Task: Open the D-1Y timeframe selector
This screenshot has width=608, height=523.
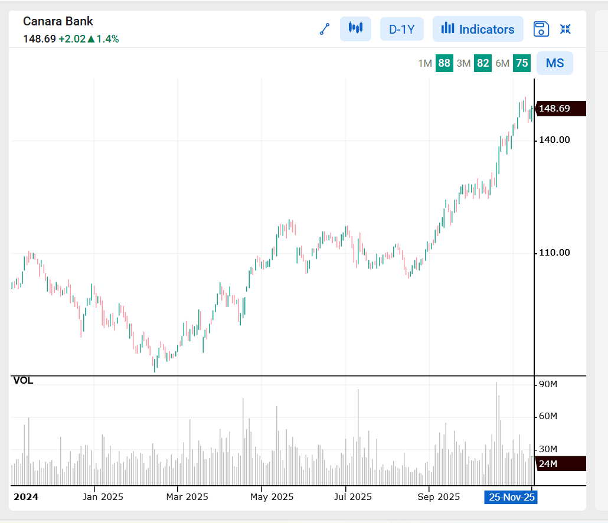Action: tap(402, 29)
